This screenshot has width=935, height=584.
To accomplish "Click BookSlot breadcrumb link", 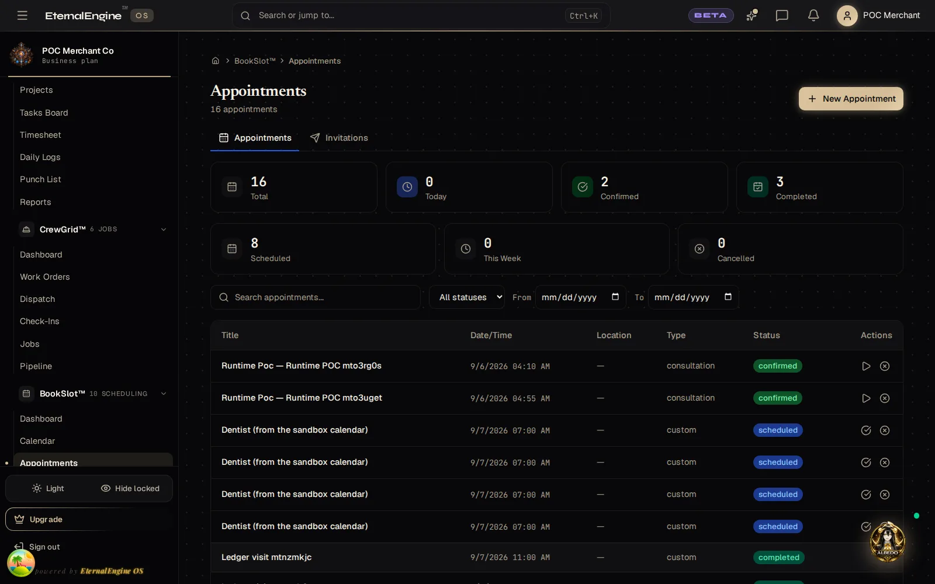I will [x=255, y=61].
